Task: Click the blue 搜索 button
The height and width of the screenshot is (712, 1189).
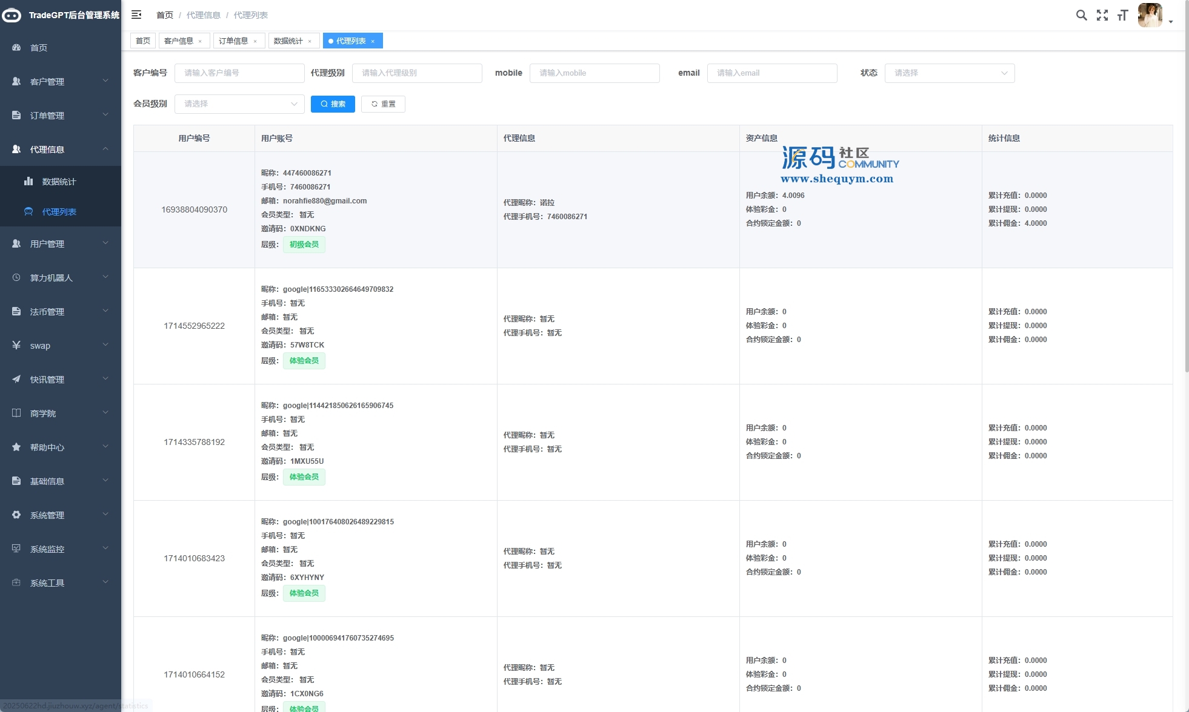Action: click(x=333, y=104)
